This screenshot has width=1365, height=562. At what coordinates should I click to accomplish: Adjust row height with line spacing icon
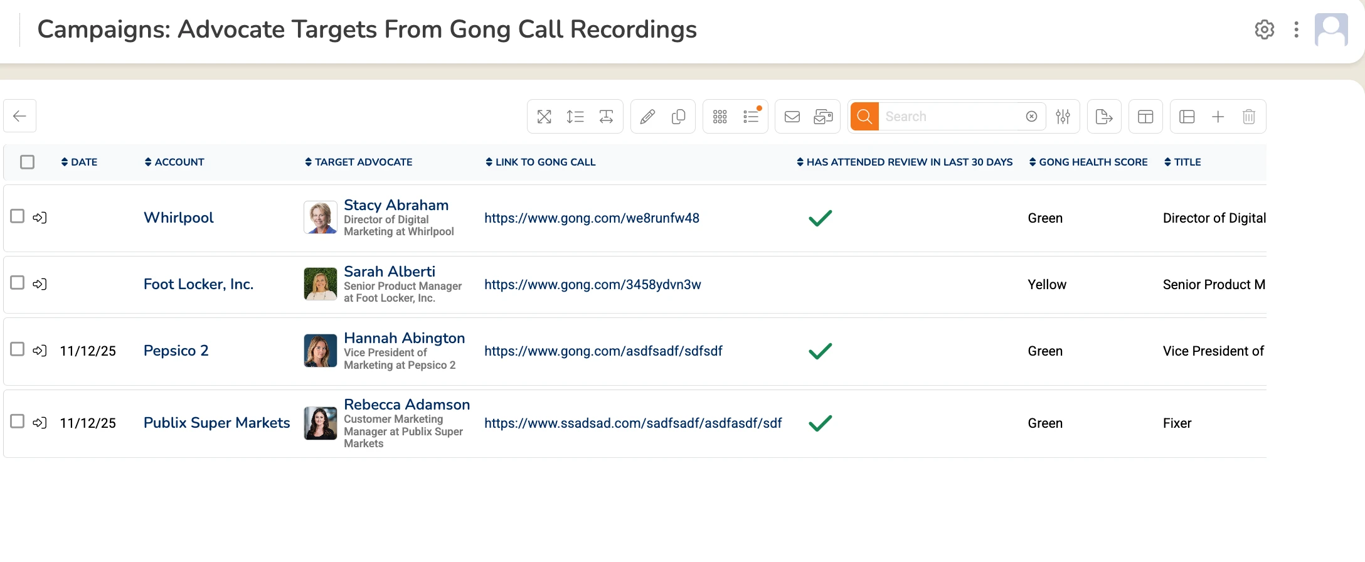click(575, 117)
